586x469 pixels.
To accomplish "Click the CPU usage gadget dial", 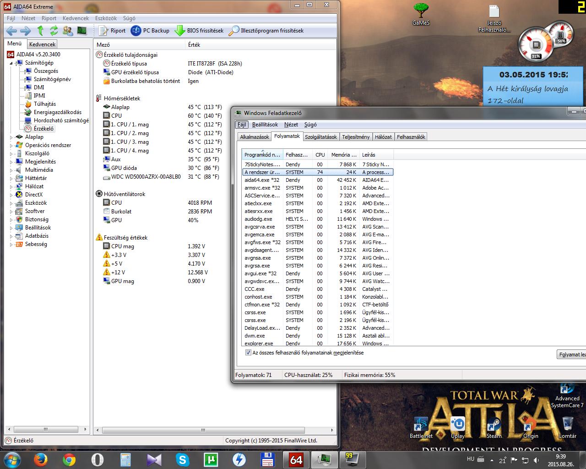I will pos(536,44).
